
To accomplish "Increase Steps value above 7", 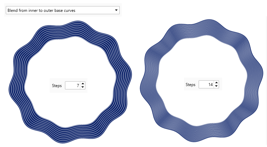I will 83,84.
